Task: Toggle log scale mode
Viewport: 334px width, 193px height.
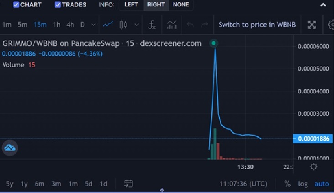Action: click(303, 184)
